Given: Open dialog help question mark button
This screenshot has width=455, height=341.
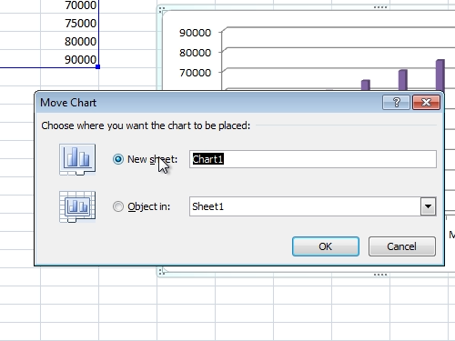Looking at the screenshot, I should 396,103.
